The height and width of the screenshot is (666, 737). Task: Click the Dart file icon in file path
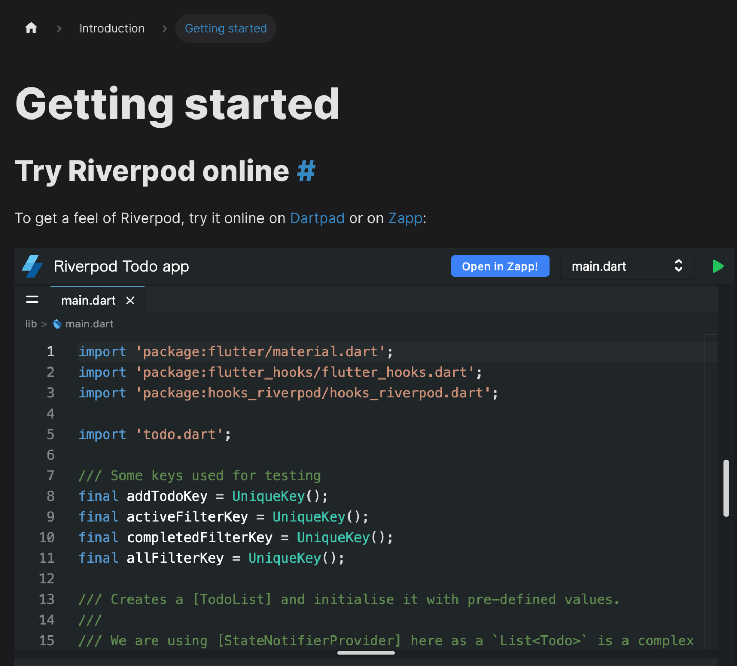pyautogui.click(x=57, y=324)
